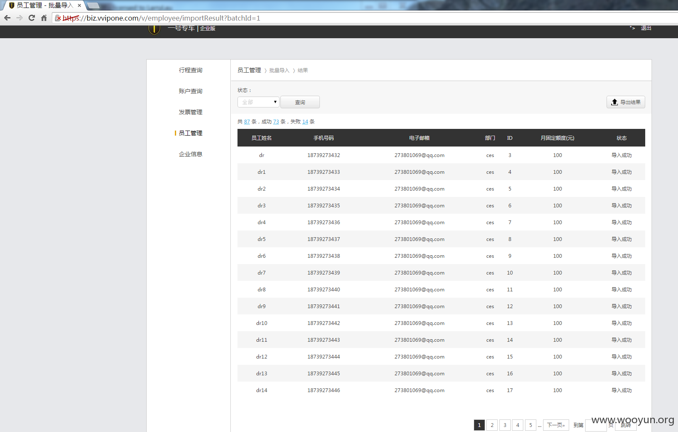Go to page 2
This screenshot has width=678, height=432.
[x=492, y=425]
